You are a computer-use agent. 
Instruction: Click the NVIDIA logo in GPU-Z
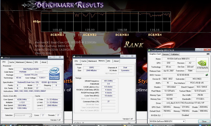point(202,65)
